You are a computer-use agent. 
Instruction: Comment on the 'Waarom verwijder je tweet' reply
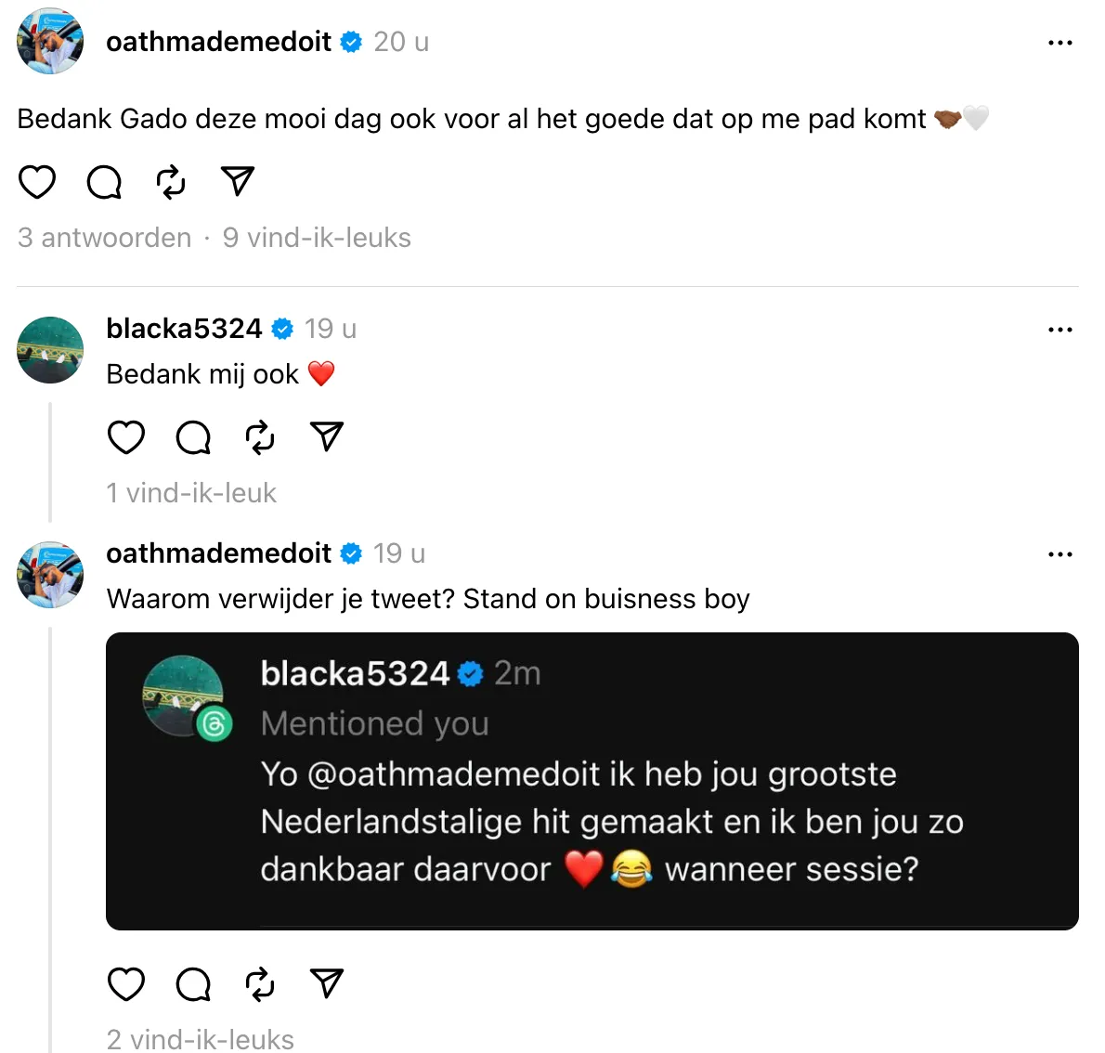(x=193, y=984)
